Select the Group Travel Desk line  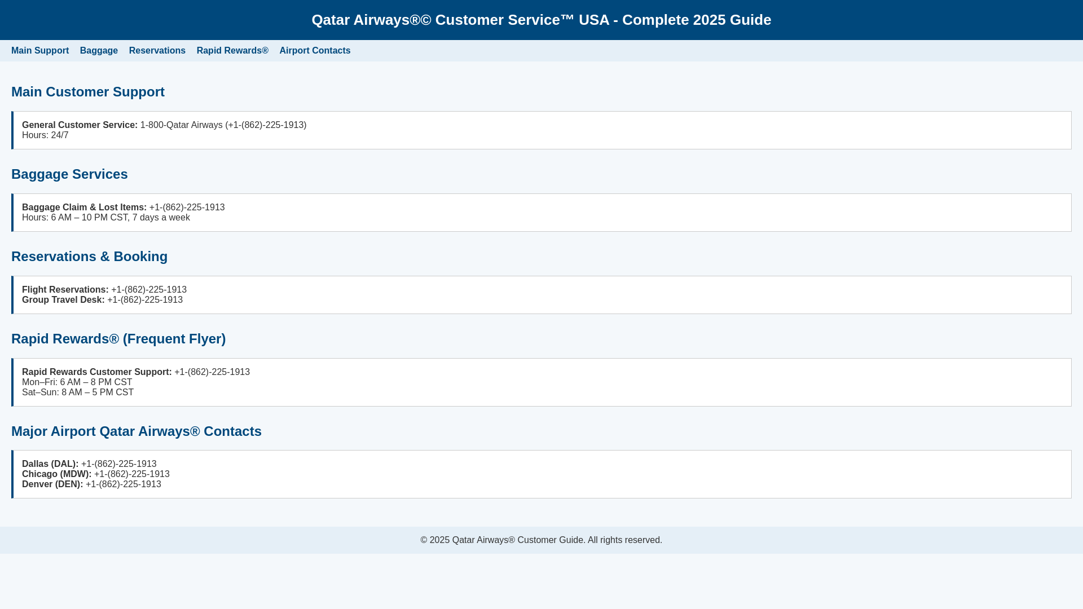pyautogui.click(x=103, y=300)
